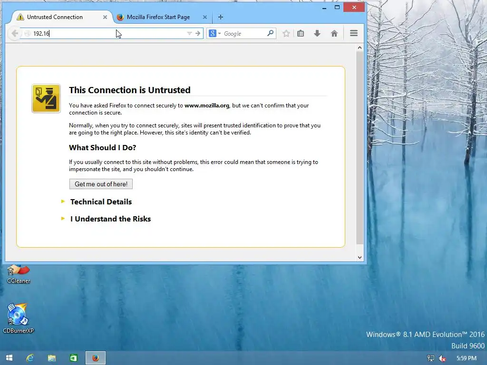Open the Google search engine selector dropdown
This screenshot has width=487, height=365.
[x=214, y=33]
